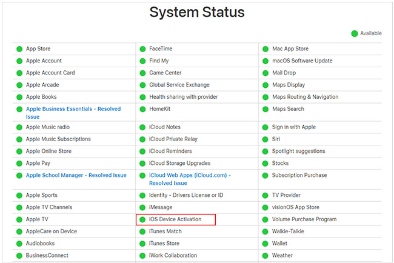Image resolution: width=394 pixels, height=263 pixels.
Task: Click the green status dot for Apple Pay
Action: click(19, 164)
